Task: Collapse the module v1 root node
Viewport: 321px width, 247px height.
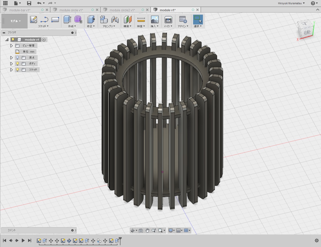Action: pos(7,40)
